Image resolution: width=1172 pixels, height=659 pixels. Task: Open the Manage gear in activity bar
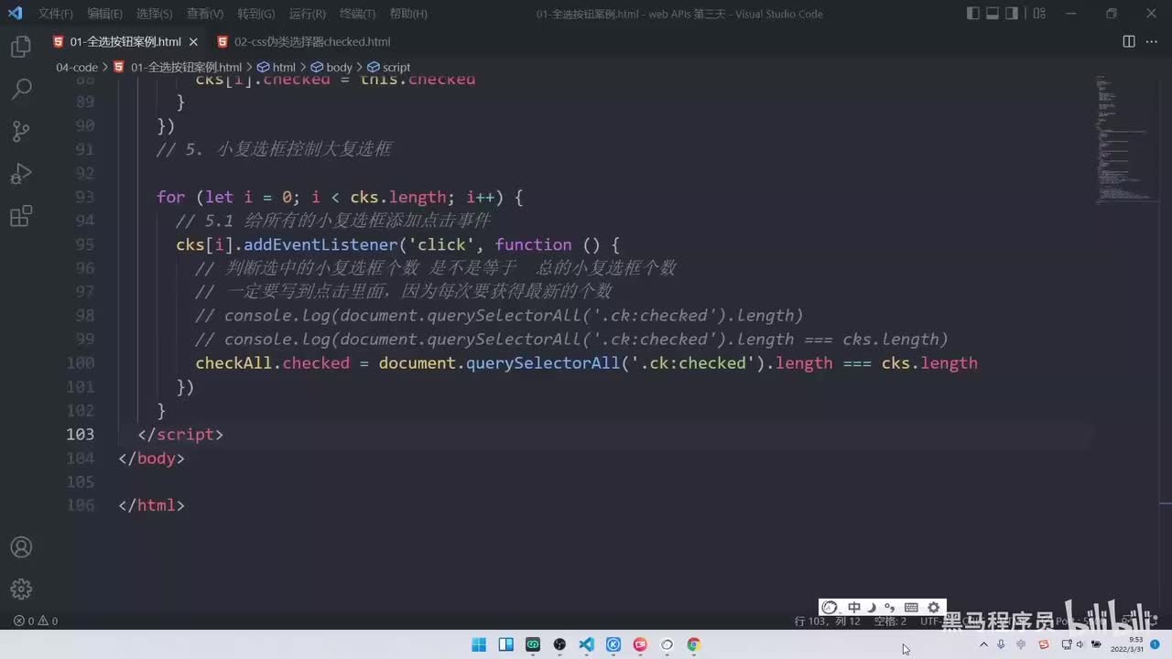point(21,589)
